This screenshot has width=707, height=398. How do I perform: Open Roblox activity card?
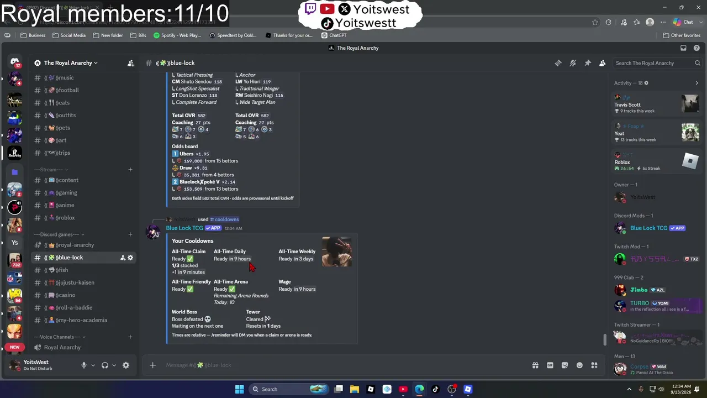pos(657,161)
